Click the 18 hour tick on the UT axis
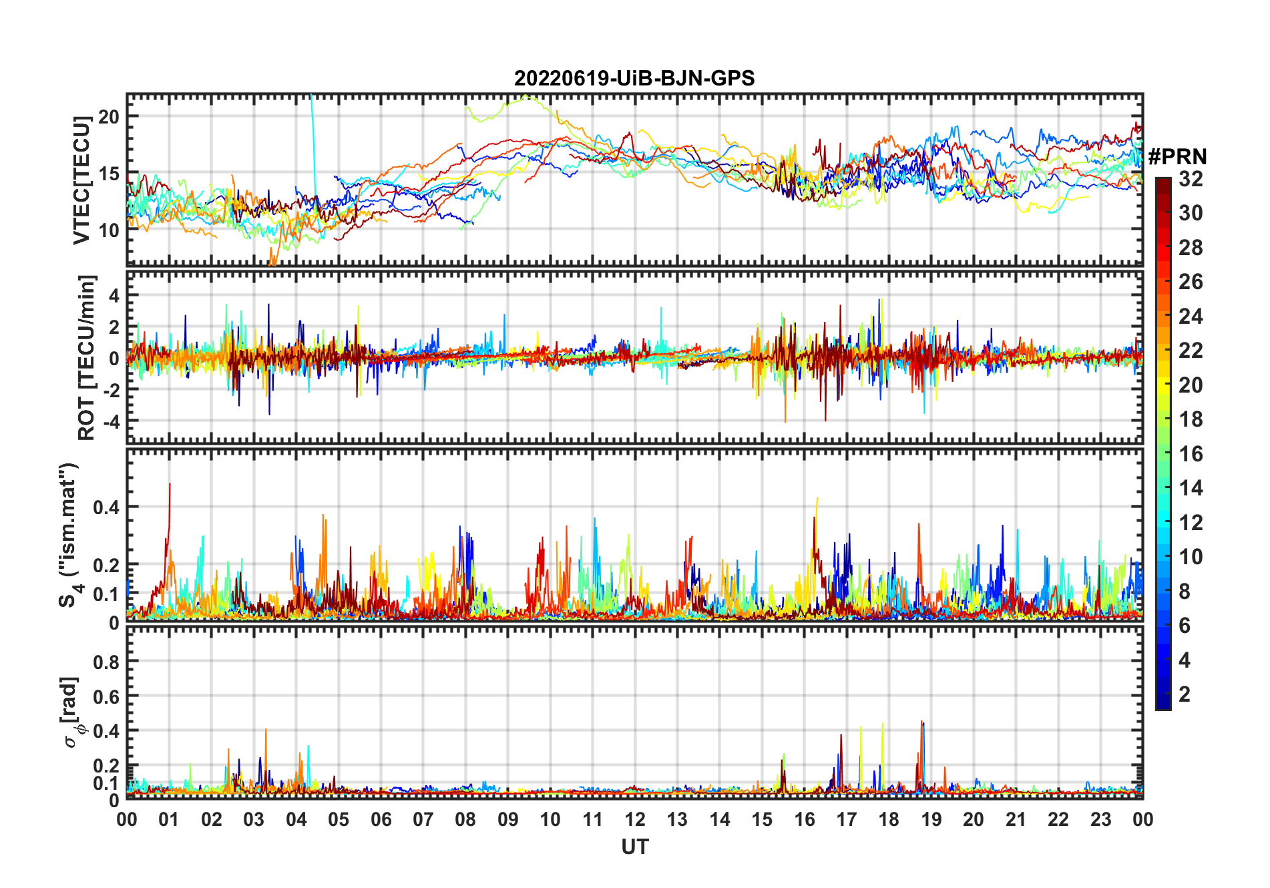 click(889, 819)
